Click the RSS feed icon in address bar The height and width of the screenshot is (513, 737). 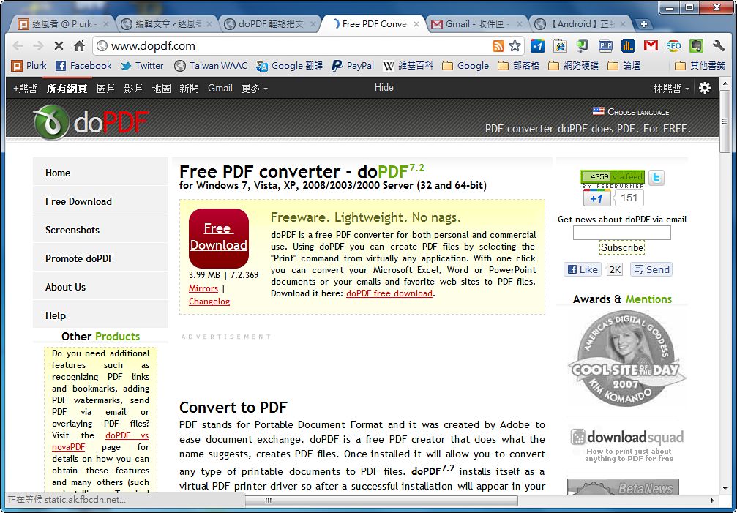[498, 45]
